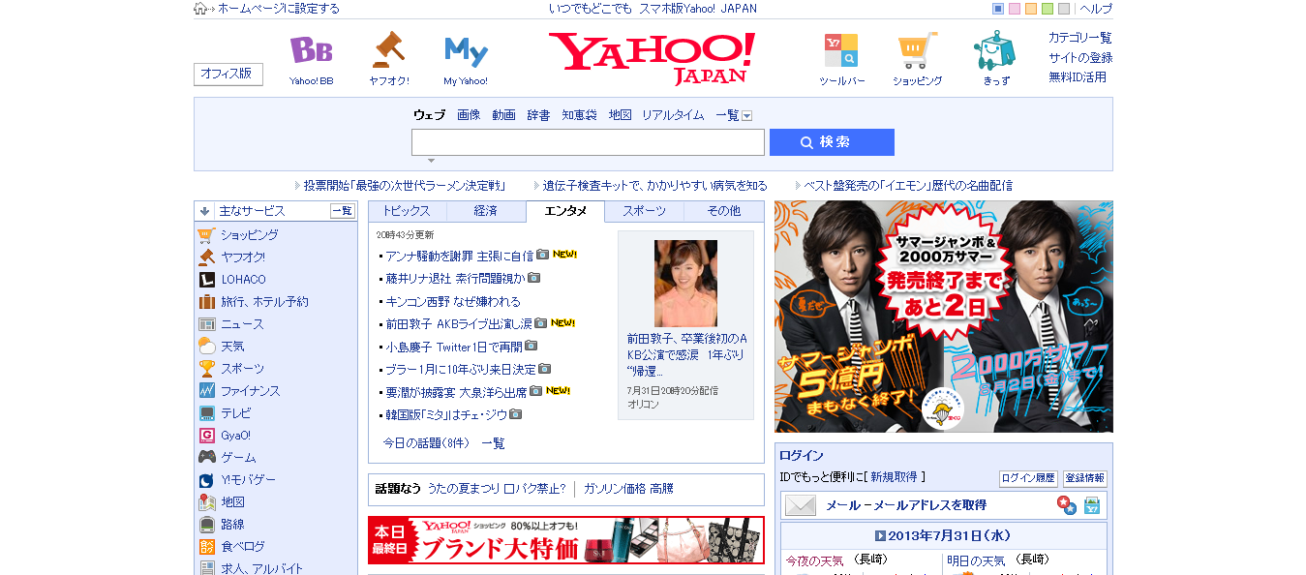Collapse the 主なサービス arrow toggle
Image resolution: width=1306 pixels, height=575 pixels.
click(x=205, y=210)
